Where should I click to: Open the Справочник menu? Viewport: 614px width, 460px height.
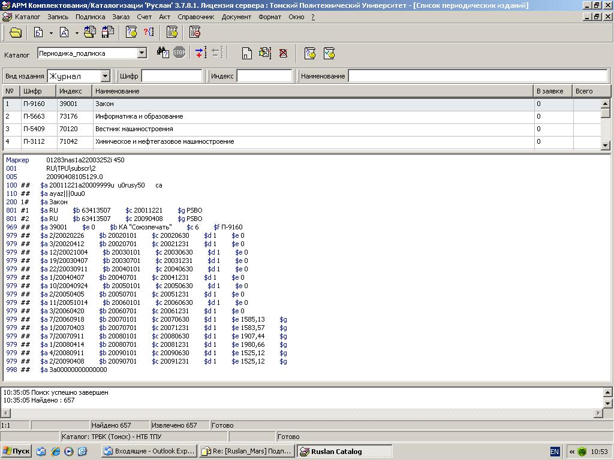point(195,17)
